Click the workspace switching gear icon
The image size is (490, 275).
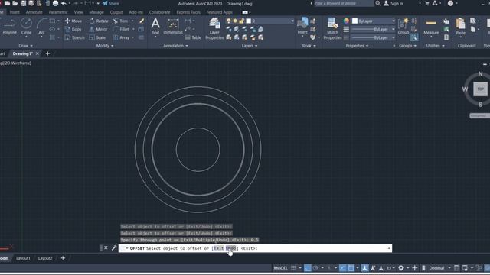401,268
